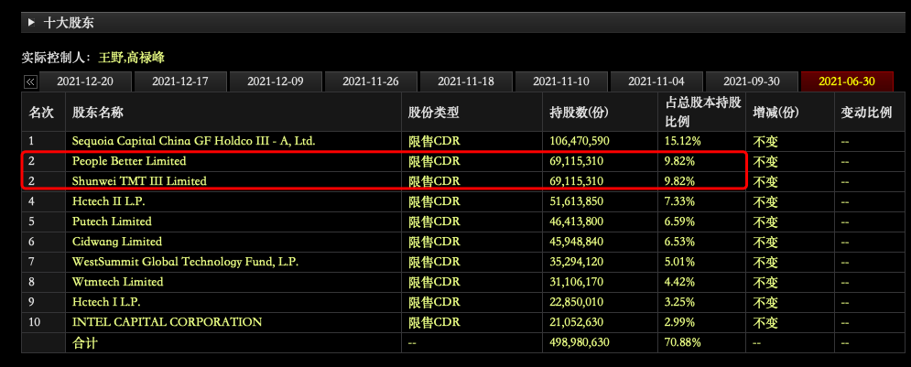This screenshot has width=911, height=367.
Task: Open Hctech I L.P. shareholder
Action: coord(106,302)
